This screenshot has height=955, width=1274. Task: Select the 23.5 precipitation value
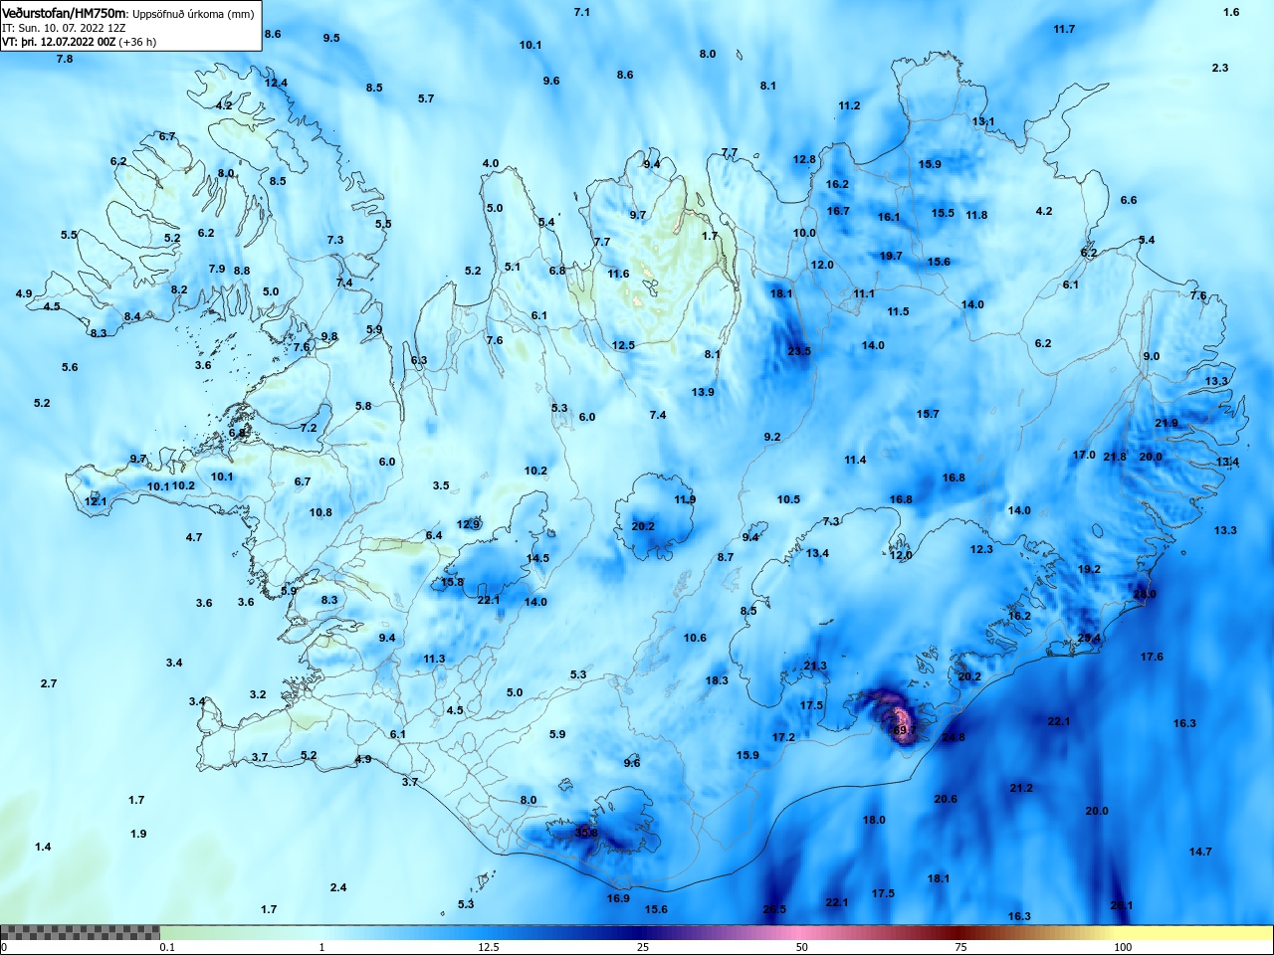tap(799, 351)
